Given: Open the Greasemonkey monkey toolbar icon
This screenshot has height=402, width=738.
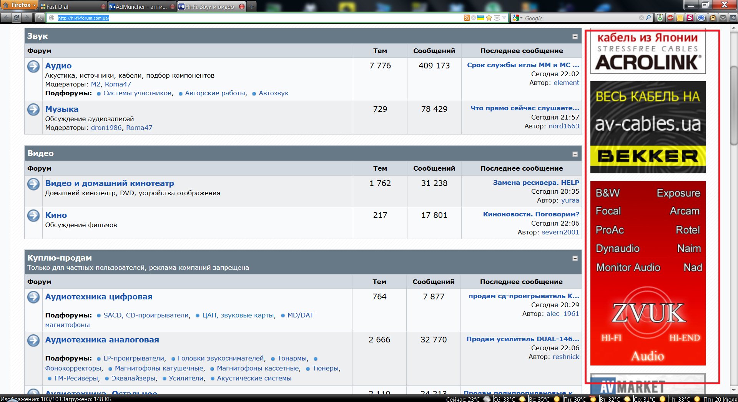Looking at the screenshot, I should [x=713, y=18].
